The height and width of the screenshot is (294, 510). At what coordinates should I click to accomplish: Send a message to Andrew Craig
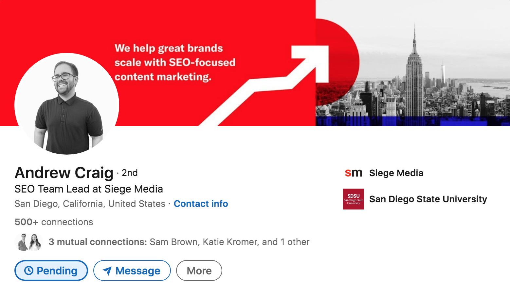click(132, 271)
